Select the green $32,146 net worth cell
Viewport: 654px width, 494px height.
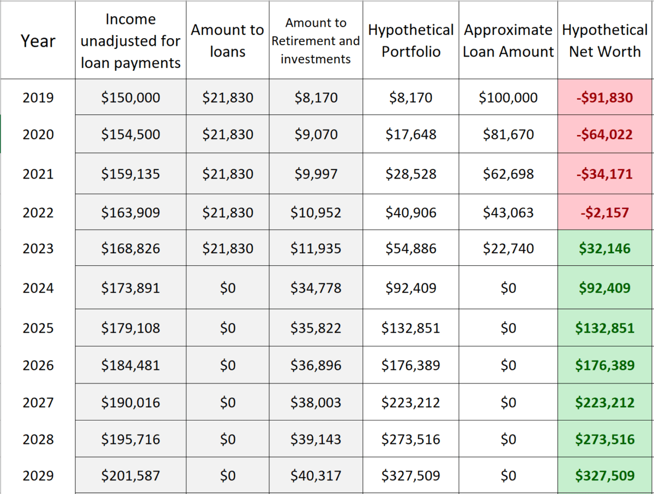(605, 248)
